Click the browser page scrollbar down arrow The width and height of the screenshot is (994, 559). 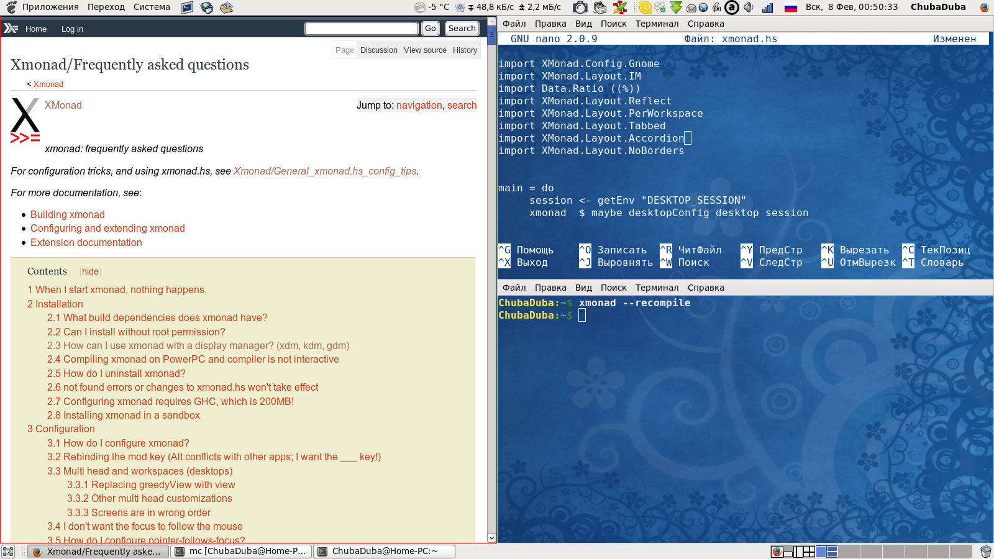tap(491, 538)
